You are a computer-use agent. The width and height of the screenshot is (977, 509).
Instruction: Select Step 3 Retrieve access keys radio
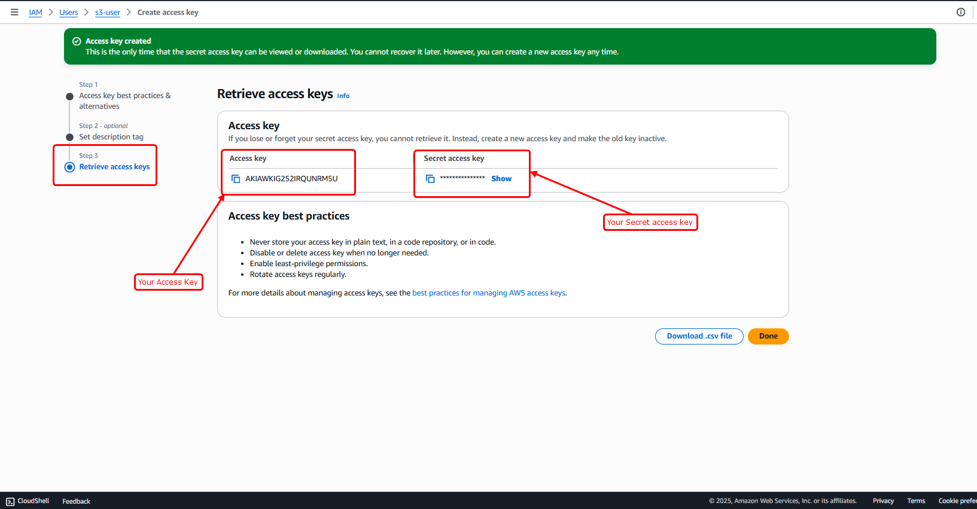click(70, 167)
